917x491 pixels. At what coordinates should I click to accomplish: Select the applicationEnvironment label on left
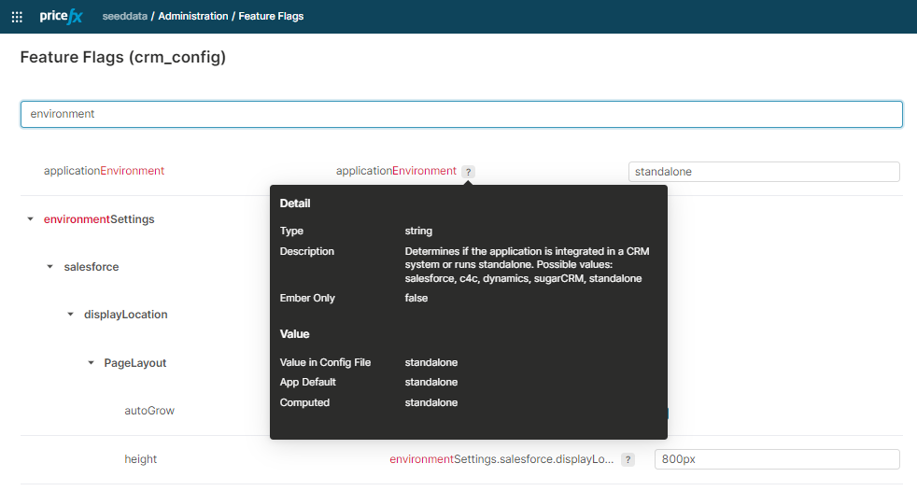(104, 171)
